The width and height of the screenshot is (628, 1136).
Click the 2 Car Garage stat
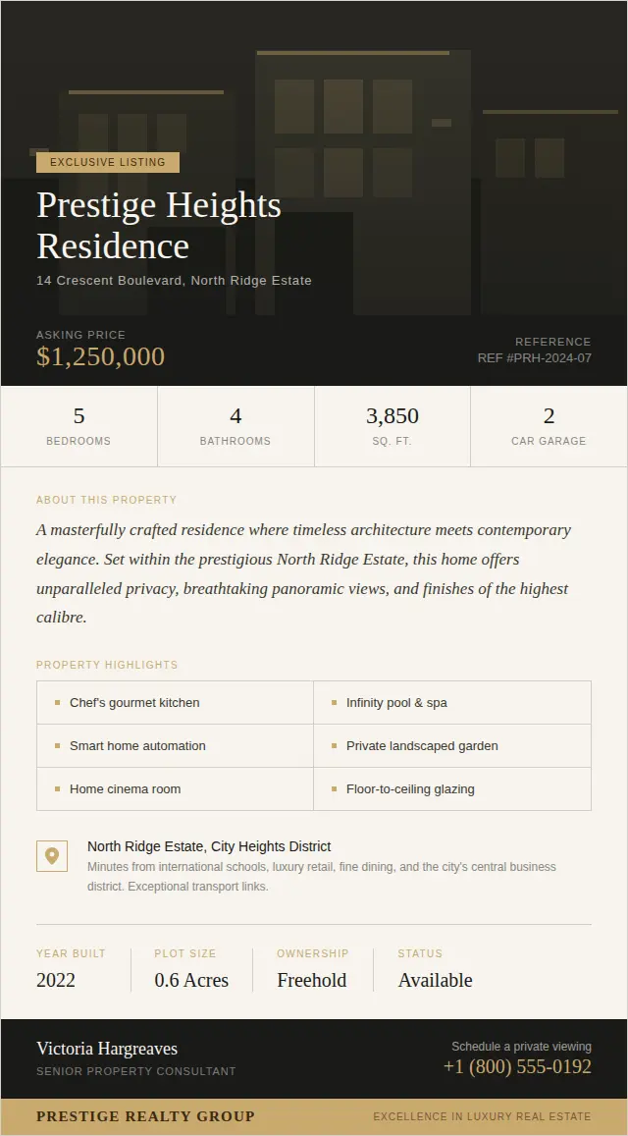point(549,426)
